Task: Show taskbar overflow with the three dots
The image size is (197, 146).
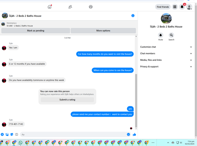Action: click(153, 142)
